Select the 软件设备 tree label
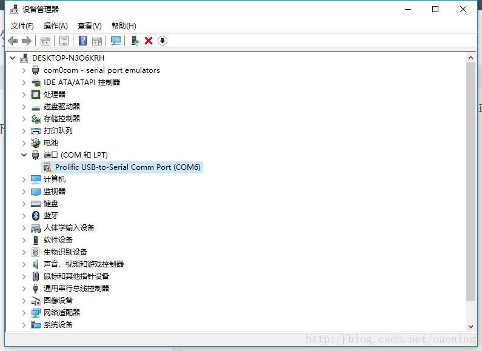The height and width of the screenshot is (351, 482). [x=58, y=239]
